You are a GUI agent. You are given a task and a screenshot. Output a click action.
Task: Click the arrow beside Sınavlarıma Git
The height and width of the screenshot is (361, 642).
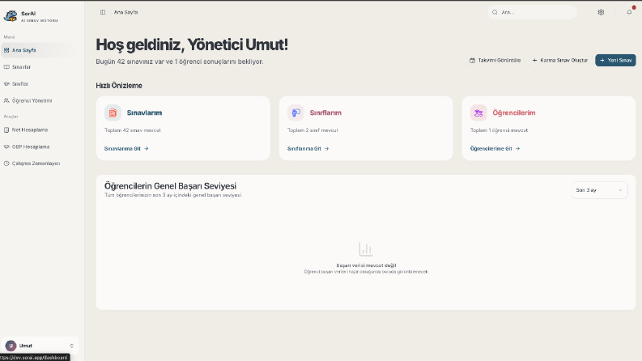[147, 149]
